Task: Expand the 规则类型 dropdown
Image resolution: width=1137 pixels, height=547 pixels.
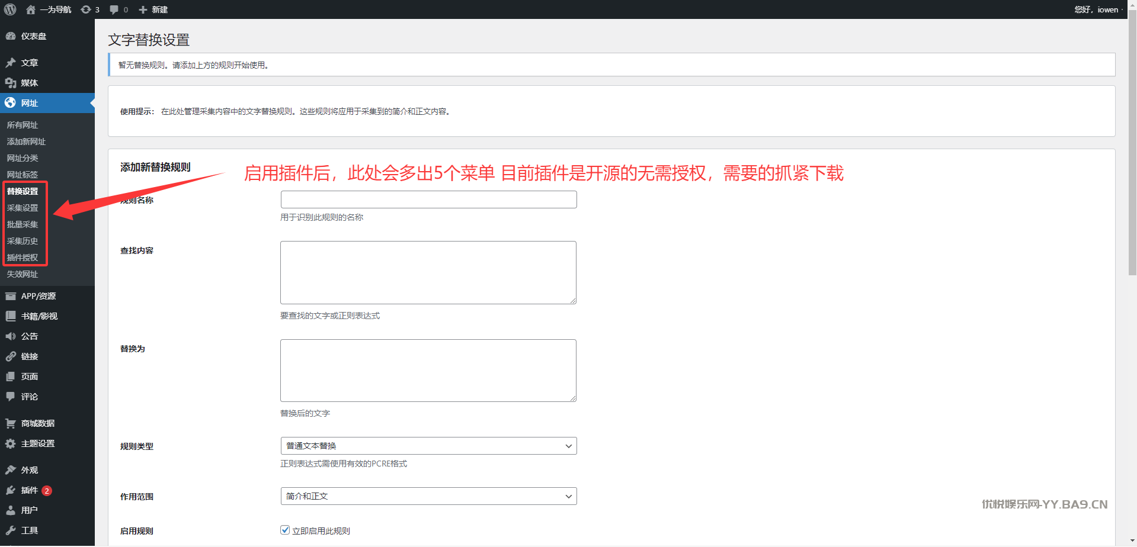Action: (x=428, y=446)
